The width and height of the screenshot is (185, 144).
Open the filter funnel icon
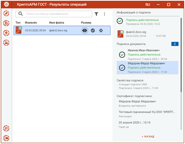(x=96, y=14)
